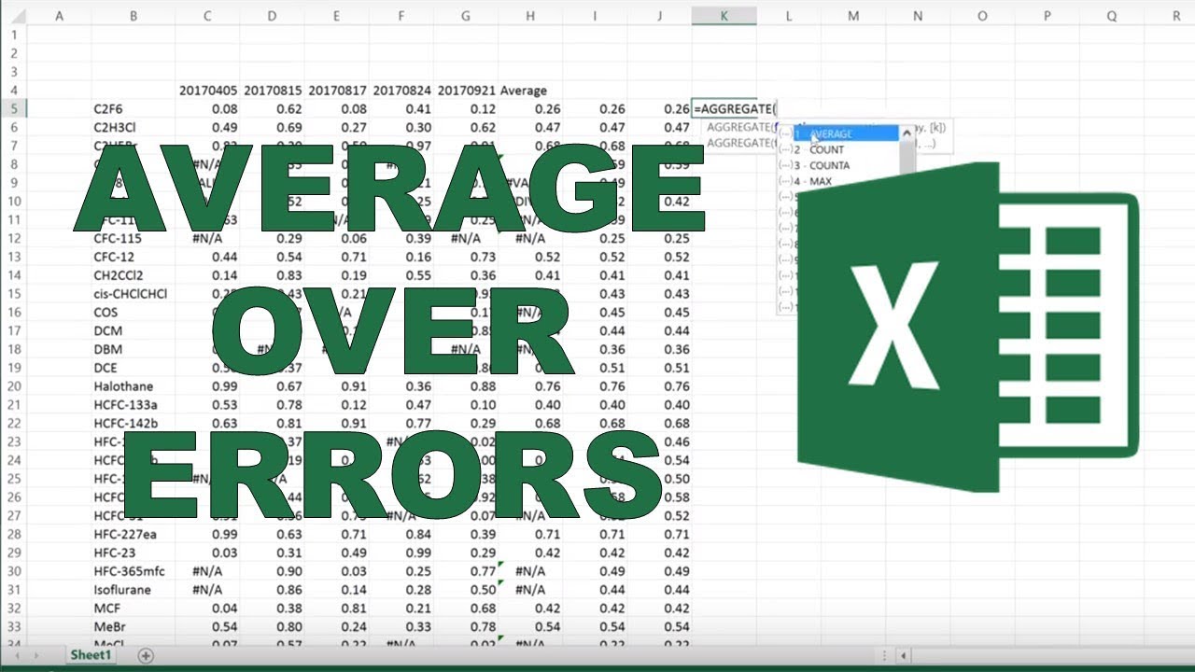Select column N header
Image resolution: width=1195 pixels, height=672 pixels.
coord(918,16)
